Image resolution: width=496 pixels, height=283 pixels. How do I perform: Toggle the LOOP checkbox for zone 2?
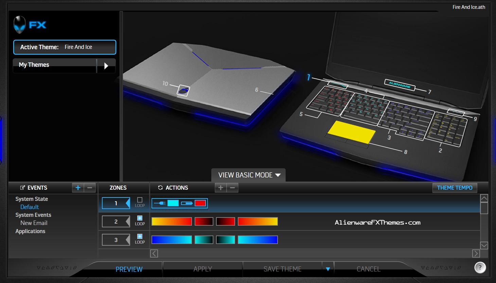click(x=140, y=218)
